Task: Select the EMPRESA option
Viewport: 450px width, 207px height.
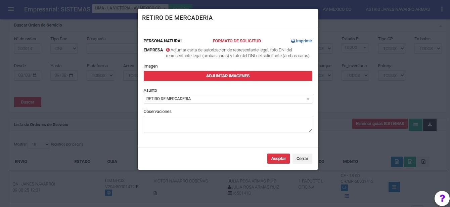Action: tap(153, 50)
